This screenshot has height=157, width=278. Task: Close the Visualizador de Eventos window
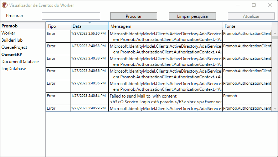(x=270, y=5)
